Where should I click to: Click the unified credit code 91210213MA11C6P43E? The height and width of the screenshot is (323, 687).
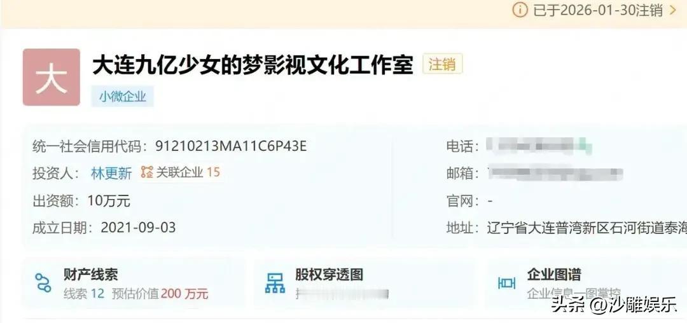pos(231,146)
